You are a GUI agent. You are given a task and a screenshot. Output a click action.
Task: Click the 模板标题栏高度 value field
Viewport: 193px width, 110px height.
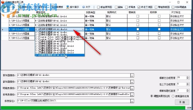point(182,91)
